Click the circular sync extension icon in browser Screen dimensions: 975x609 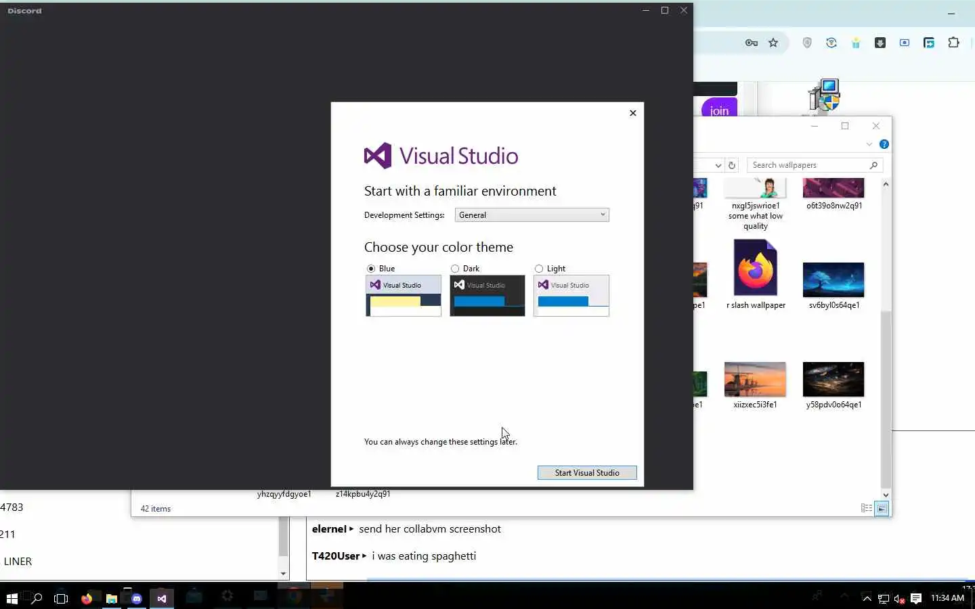click(831, 43)
